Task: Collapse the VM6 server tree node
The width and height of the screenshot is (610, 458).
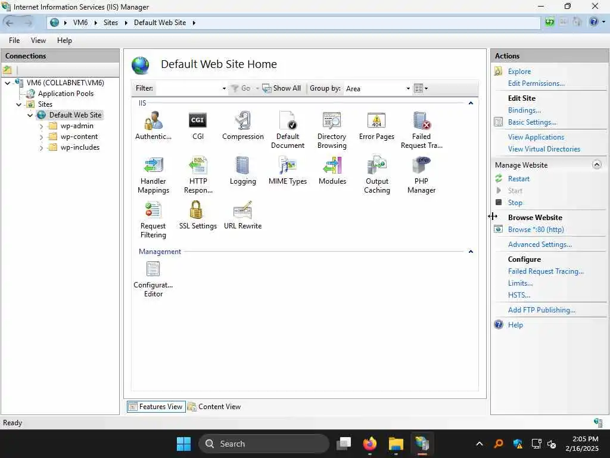Action: 7,83
